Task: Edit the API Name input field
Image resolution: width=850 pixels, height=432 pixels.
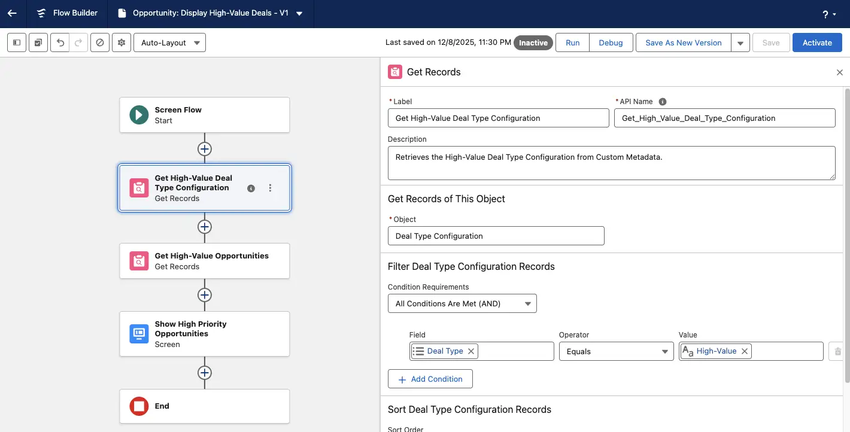Action: [x=725, y=118]
